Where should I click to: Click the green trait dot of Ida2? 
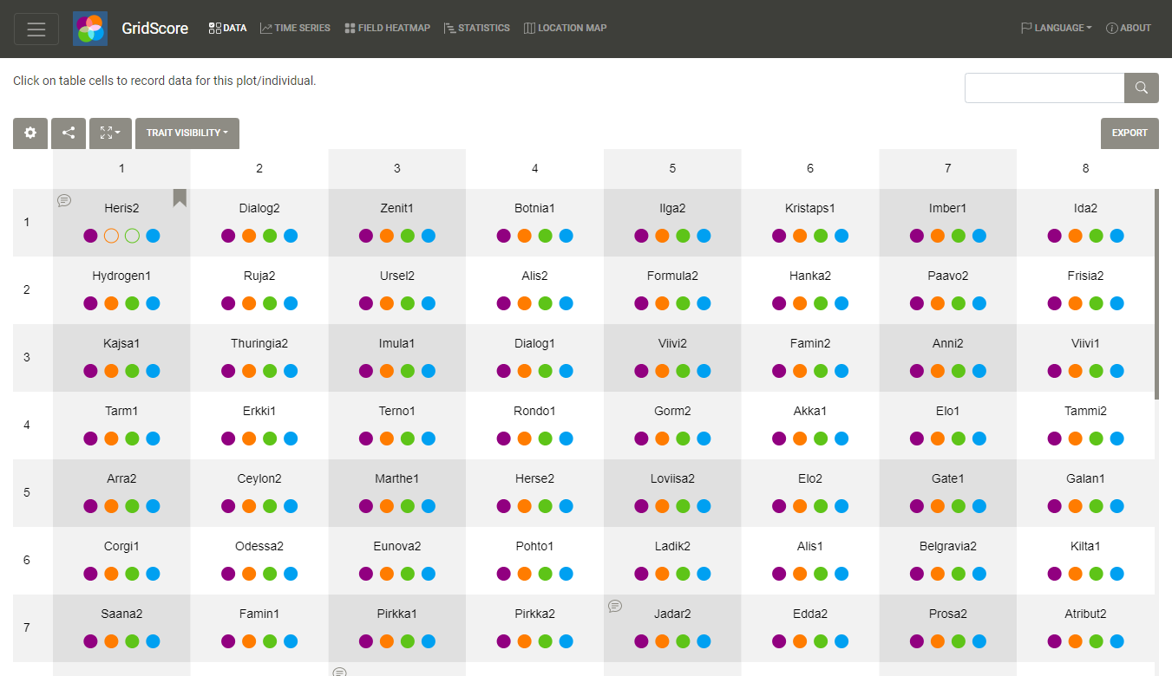[x=1096, y=236]
